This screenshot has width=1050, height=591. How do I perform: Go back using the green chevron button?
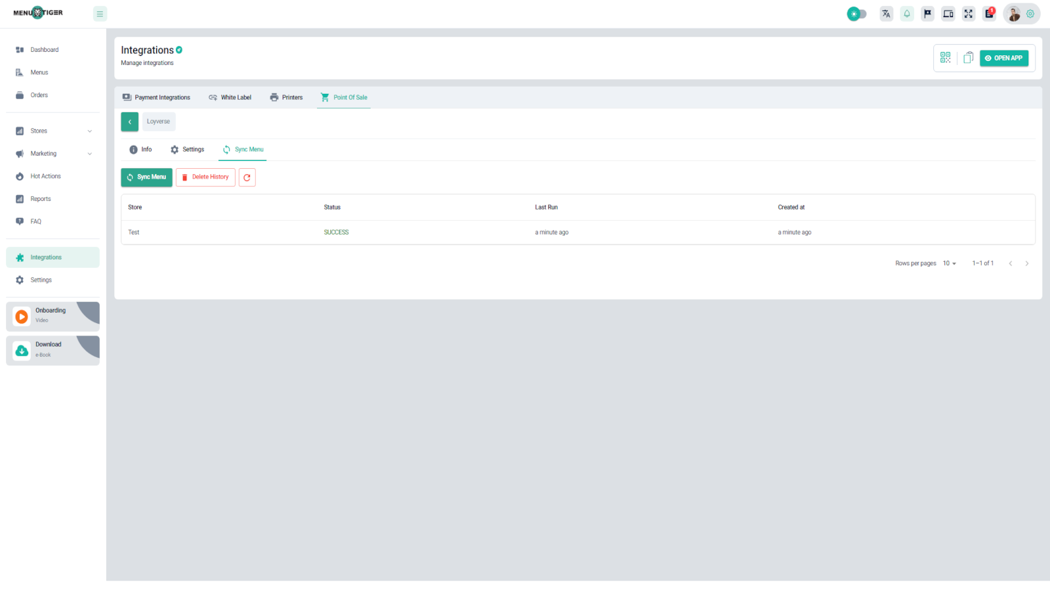pyautogui.click(x=129, y=121)
